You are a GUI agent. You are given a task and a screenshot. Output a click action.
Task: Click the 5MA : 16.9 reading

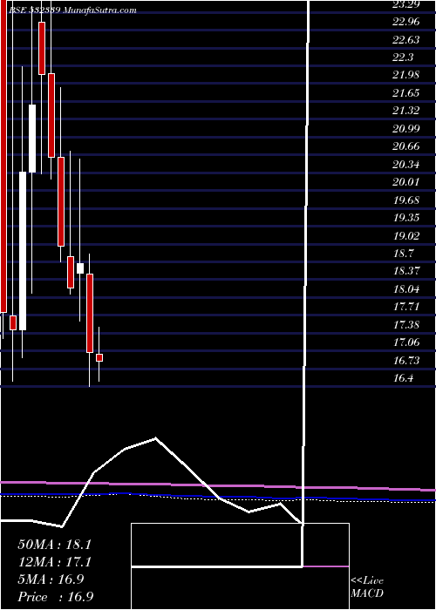(x=51, y=579)
